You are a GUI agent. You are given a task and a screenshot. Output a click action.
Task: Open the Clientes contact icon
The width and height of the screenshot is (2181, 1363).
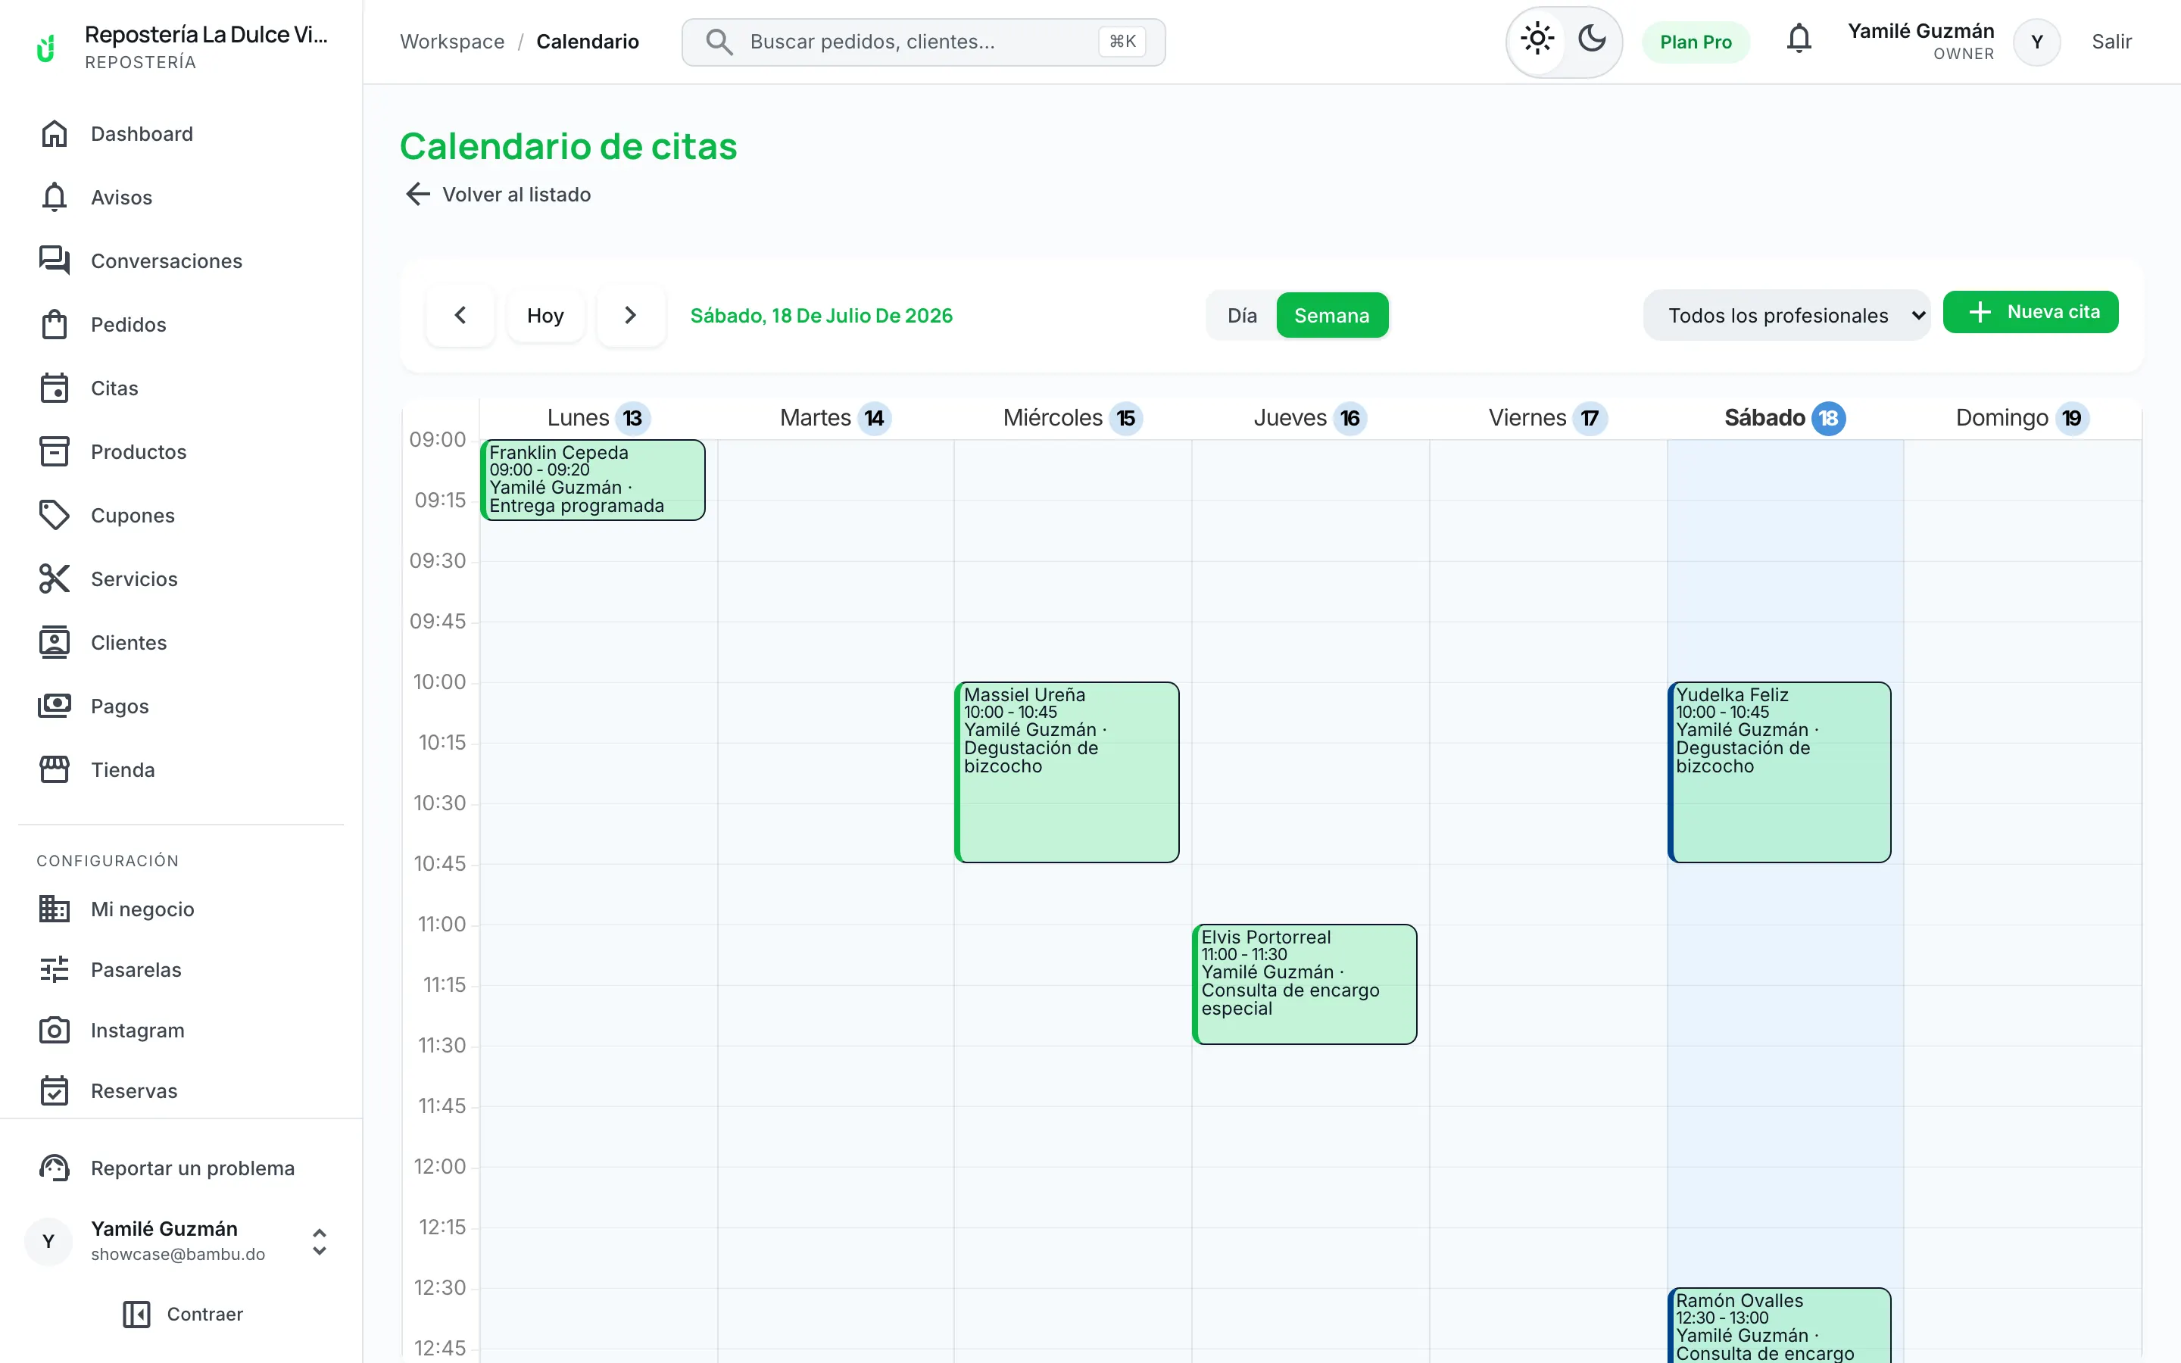pos(54,643)
